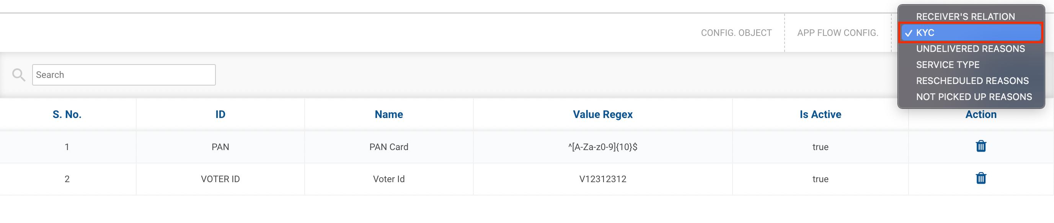
Task: Open the CONFIG. OBJECT tab
Action: [x=736, y=33]
